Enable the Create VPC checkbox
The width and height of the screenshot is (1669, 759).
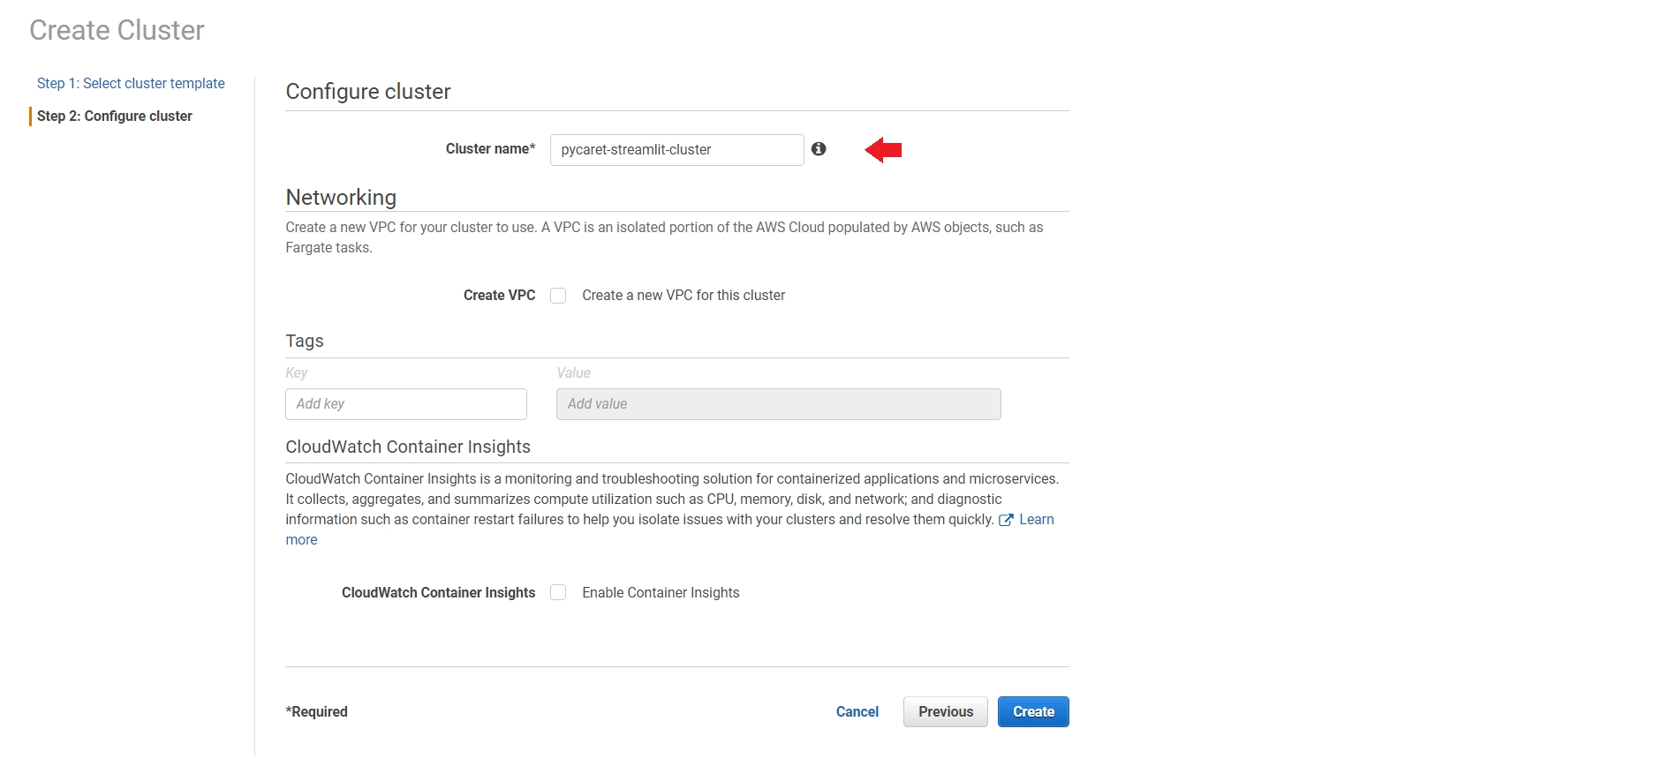[x=558, y=296]
